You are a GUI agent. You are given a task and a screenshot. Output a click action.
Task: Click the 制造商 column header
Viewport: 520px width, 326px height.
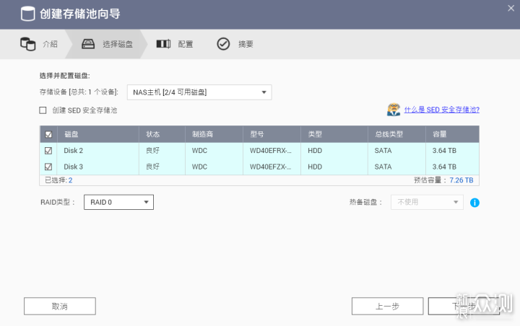tap(214, 134)
